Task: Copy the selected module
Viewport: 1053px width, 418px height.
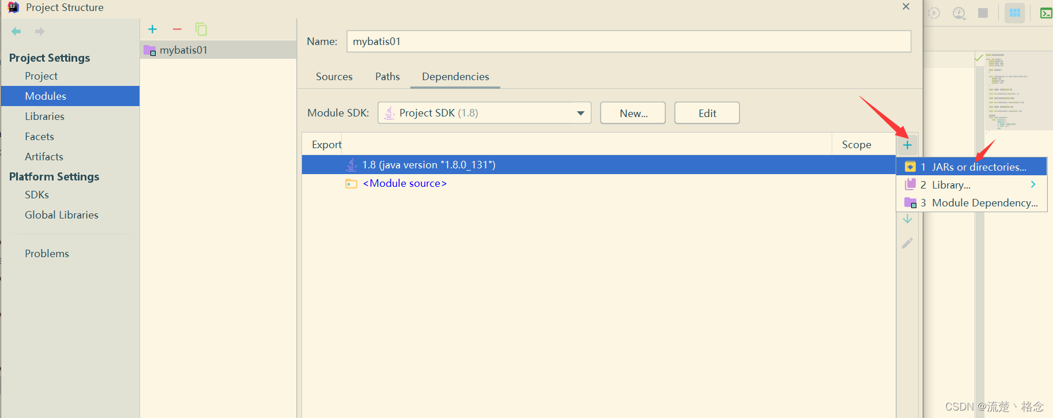Action: click(201, 29)
